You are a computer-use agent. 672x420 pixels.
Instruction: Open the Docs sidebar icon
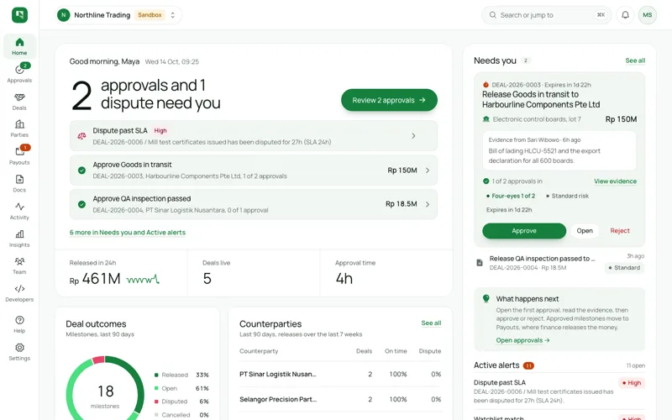19,179
